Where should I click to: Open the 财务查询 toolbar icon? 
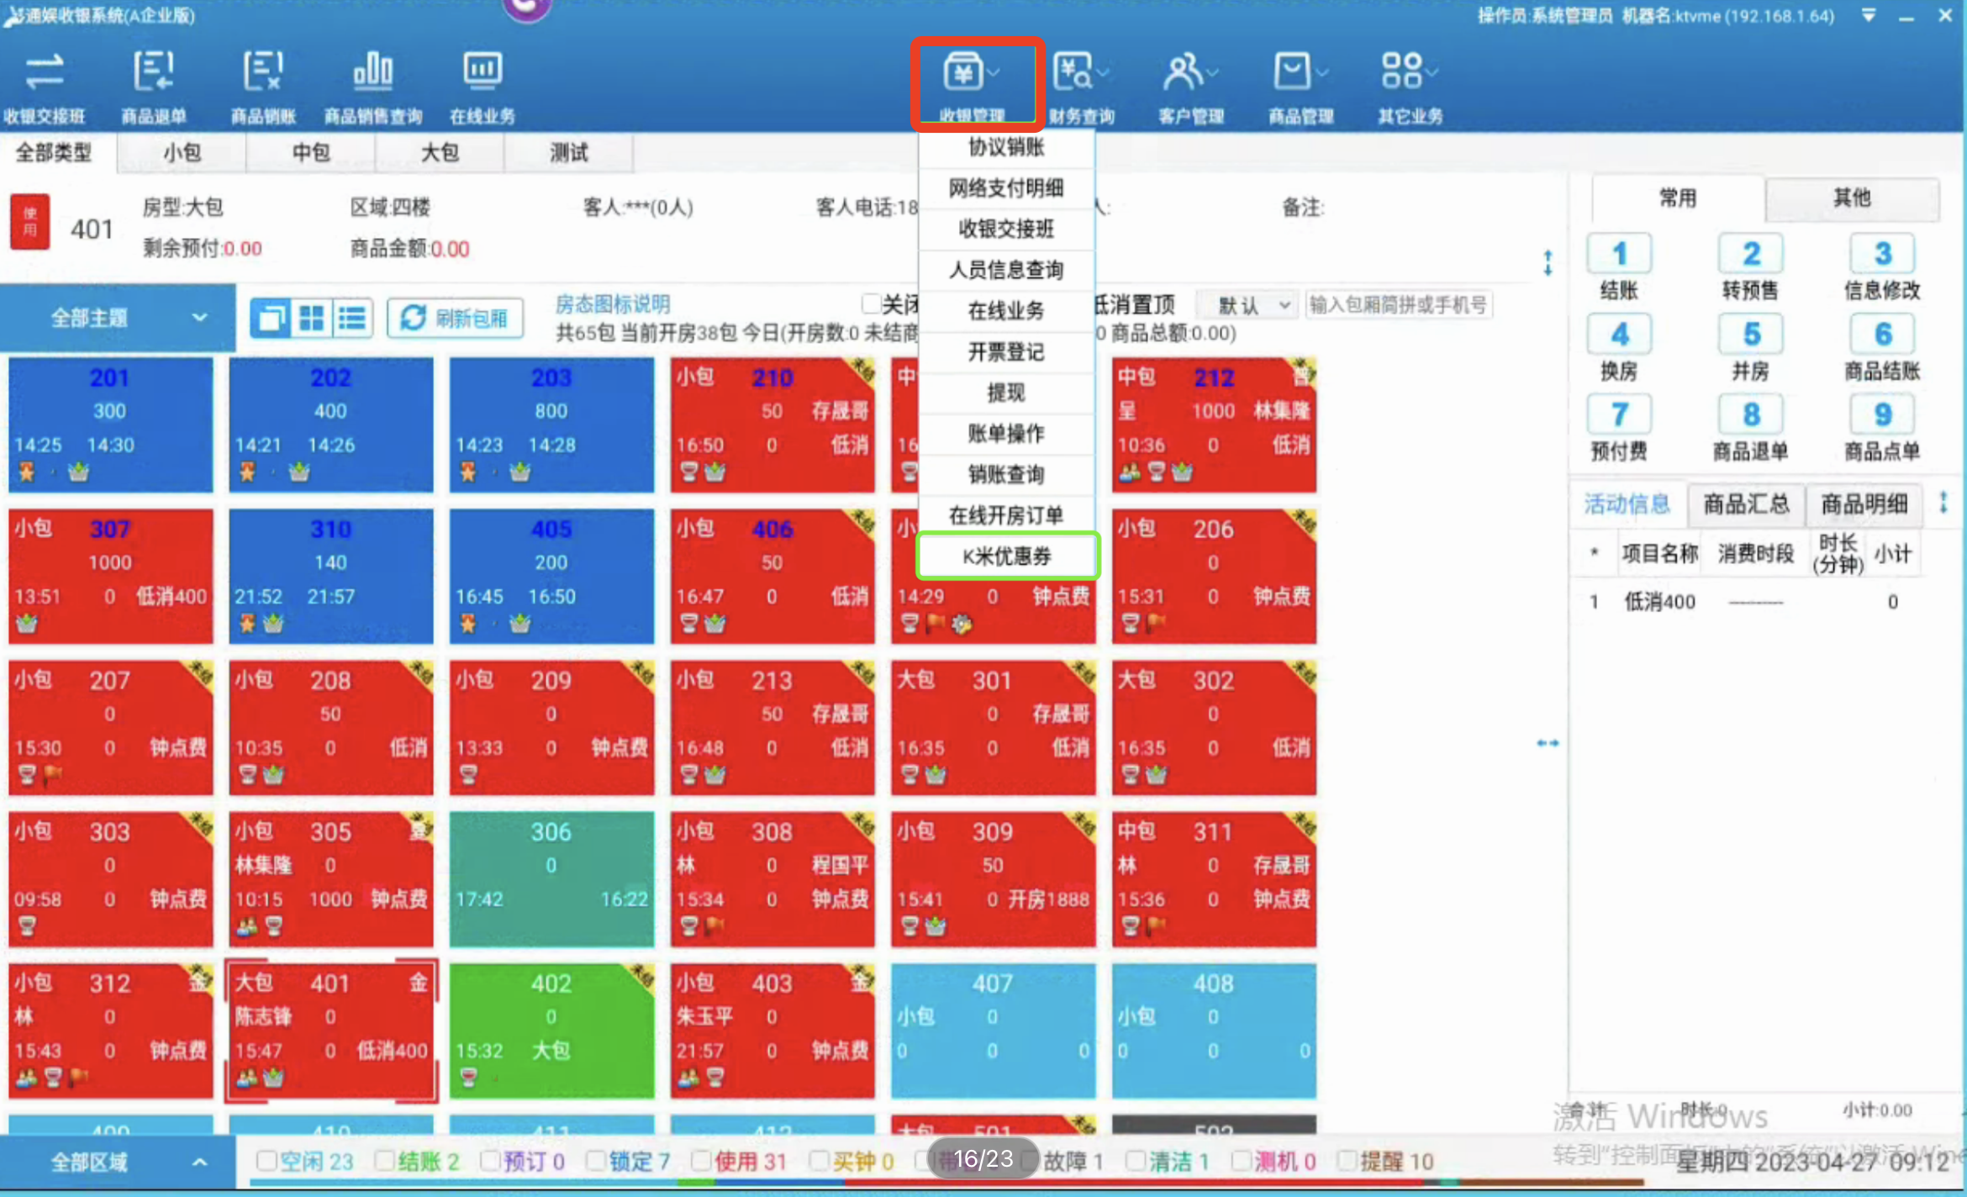1081,87
